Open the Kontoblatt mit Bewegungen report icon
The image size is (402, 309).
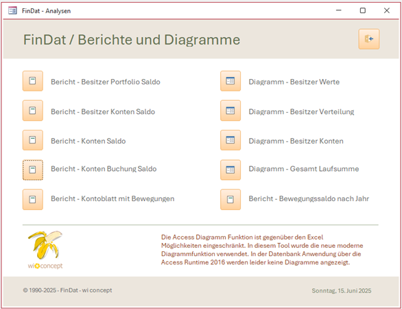coord(33,200)
